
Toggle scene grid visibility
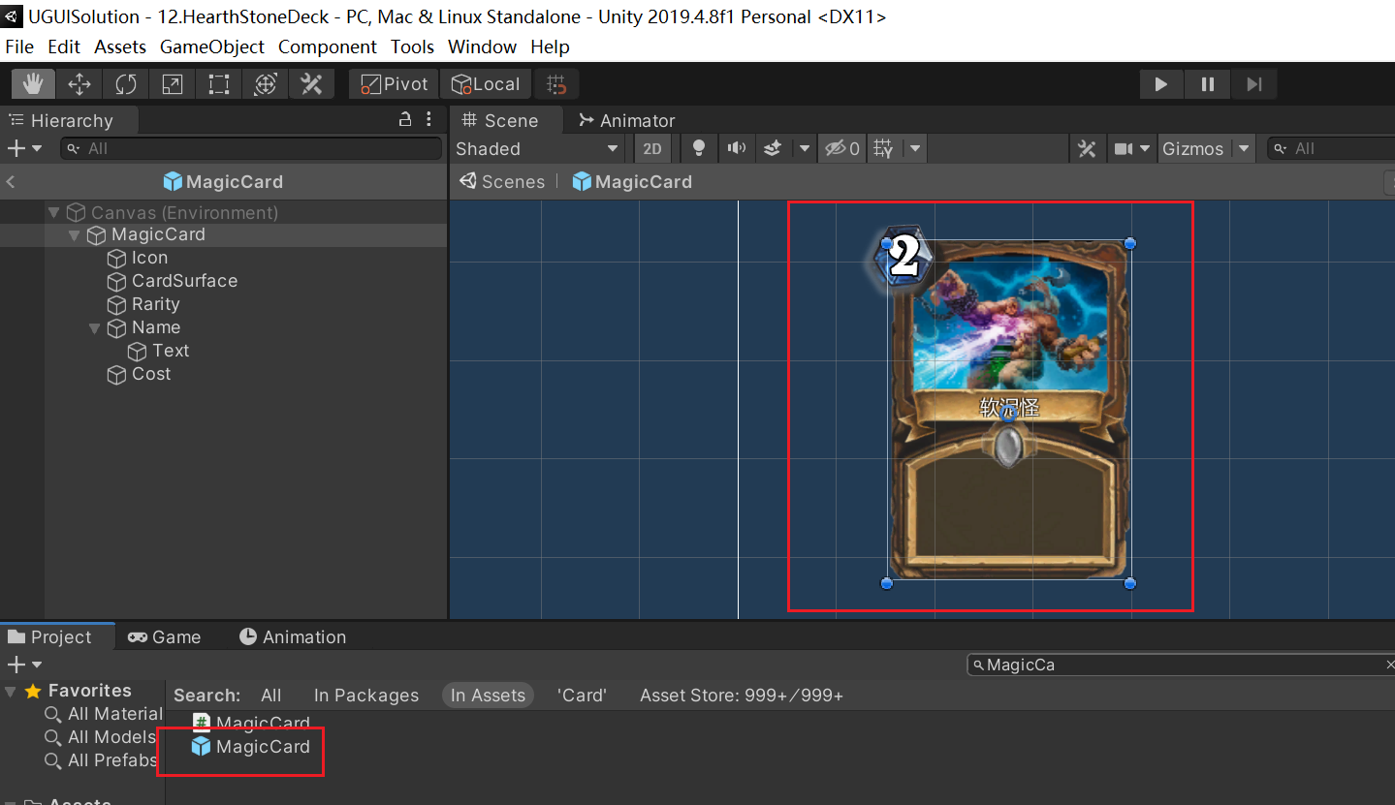[884, 148]
